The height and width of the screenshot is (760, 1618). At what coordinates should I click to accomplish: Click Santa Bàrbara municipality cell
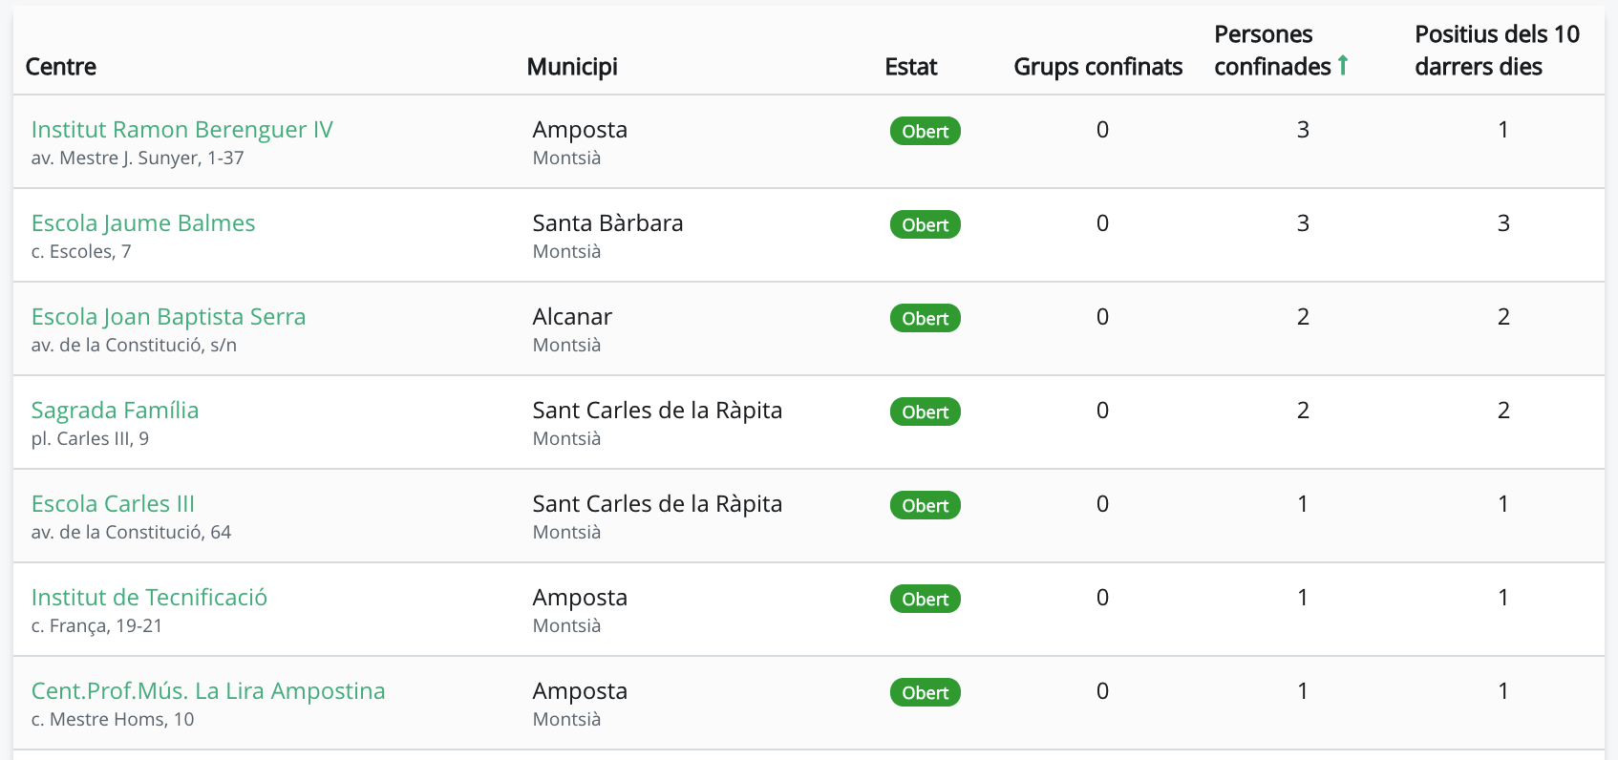point(607,223)
